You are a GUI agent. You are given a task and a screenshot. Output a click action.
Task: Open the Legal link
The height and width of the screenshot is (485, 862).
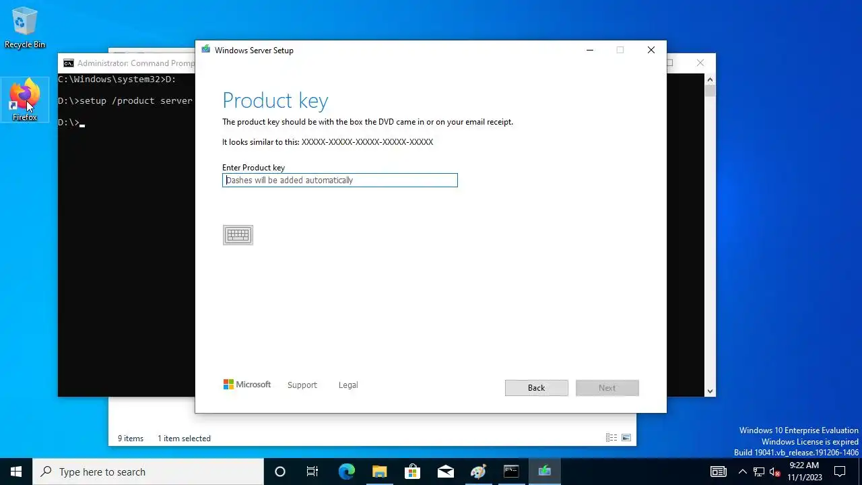[348, 385]
